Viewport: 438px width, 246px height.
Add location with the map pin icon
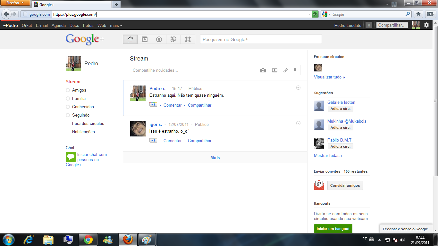[x=295, y=70]
